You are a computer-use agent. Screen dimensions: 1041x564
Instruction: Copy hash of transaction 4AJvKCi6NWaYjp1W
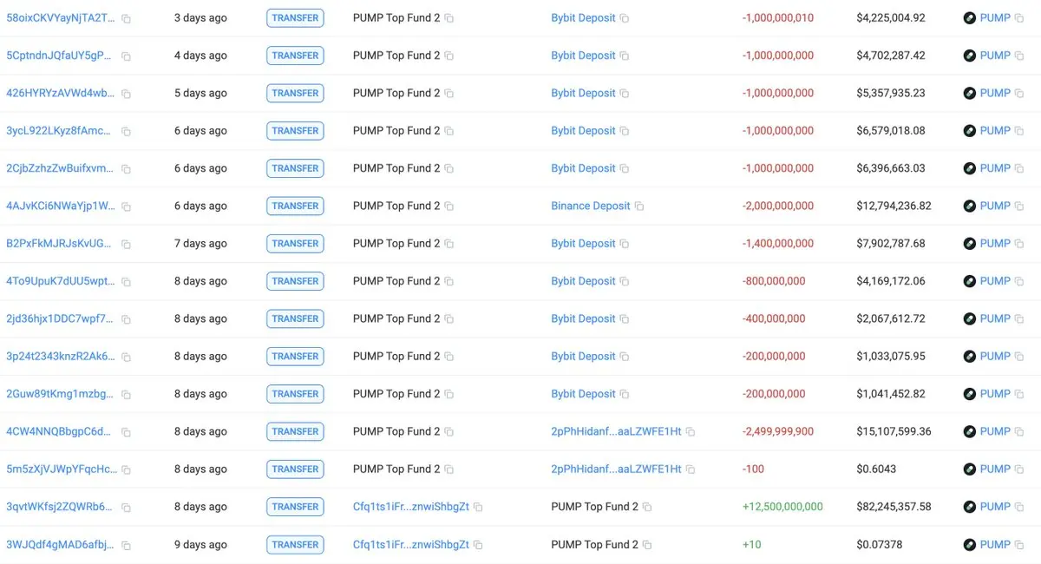[x=127, y=207]
